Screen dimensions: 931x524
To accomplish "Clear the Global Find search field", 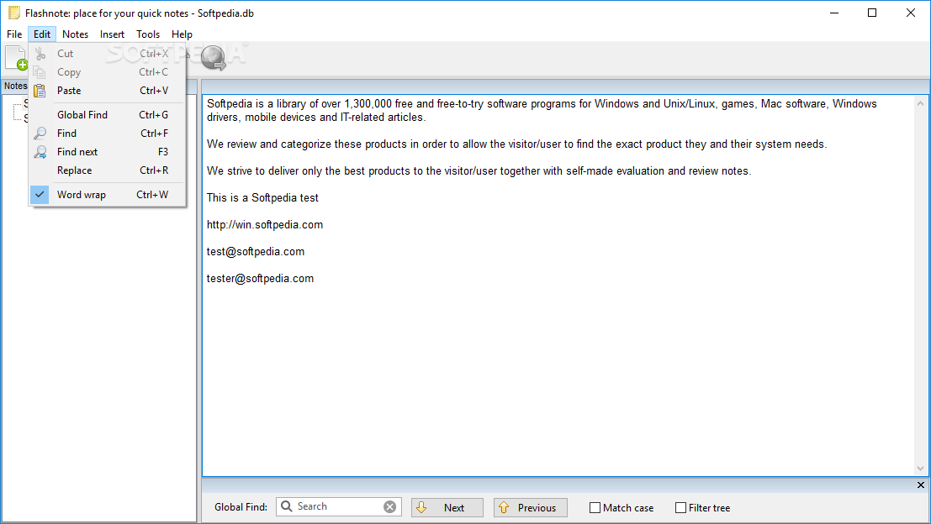I will point(389,507).
